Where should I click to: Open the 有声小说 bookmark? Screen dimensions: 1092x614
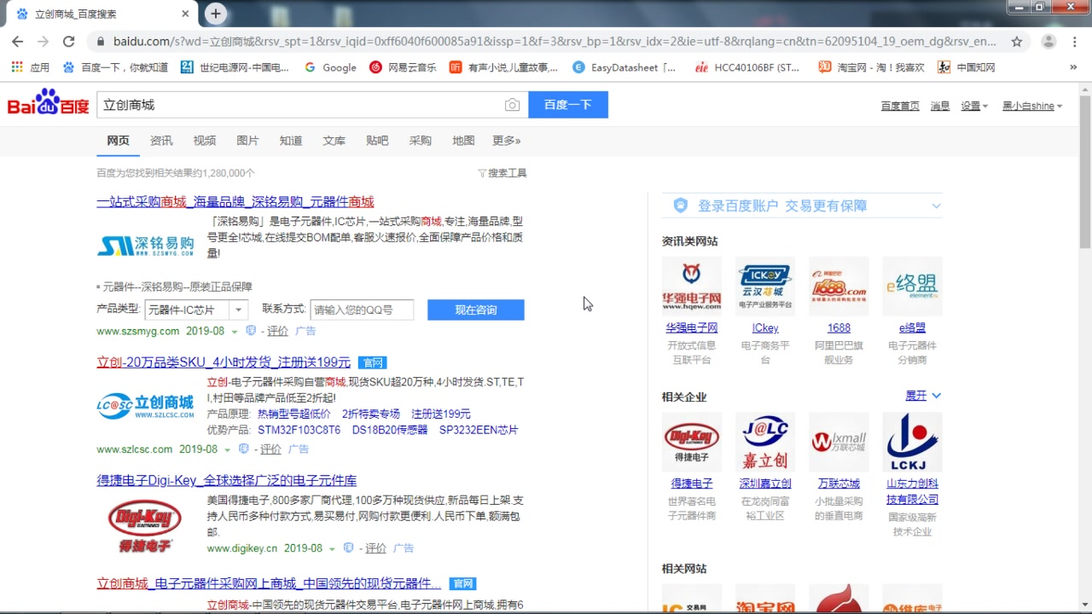[504, 67]
